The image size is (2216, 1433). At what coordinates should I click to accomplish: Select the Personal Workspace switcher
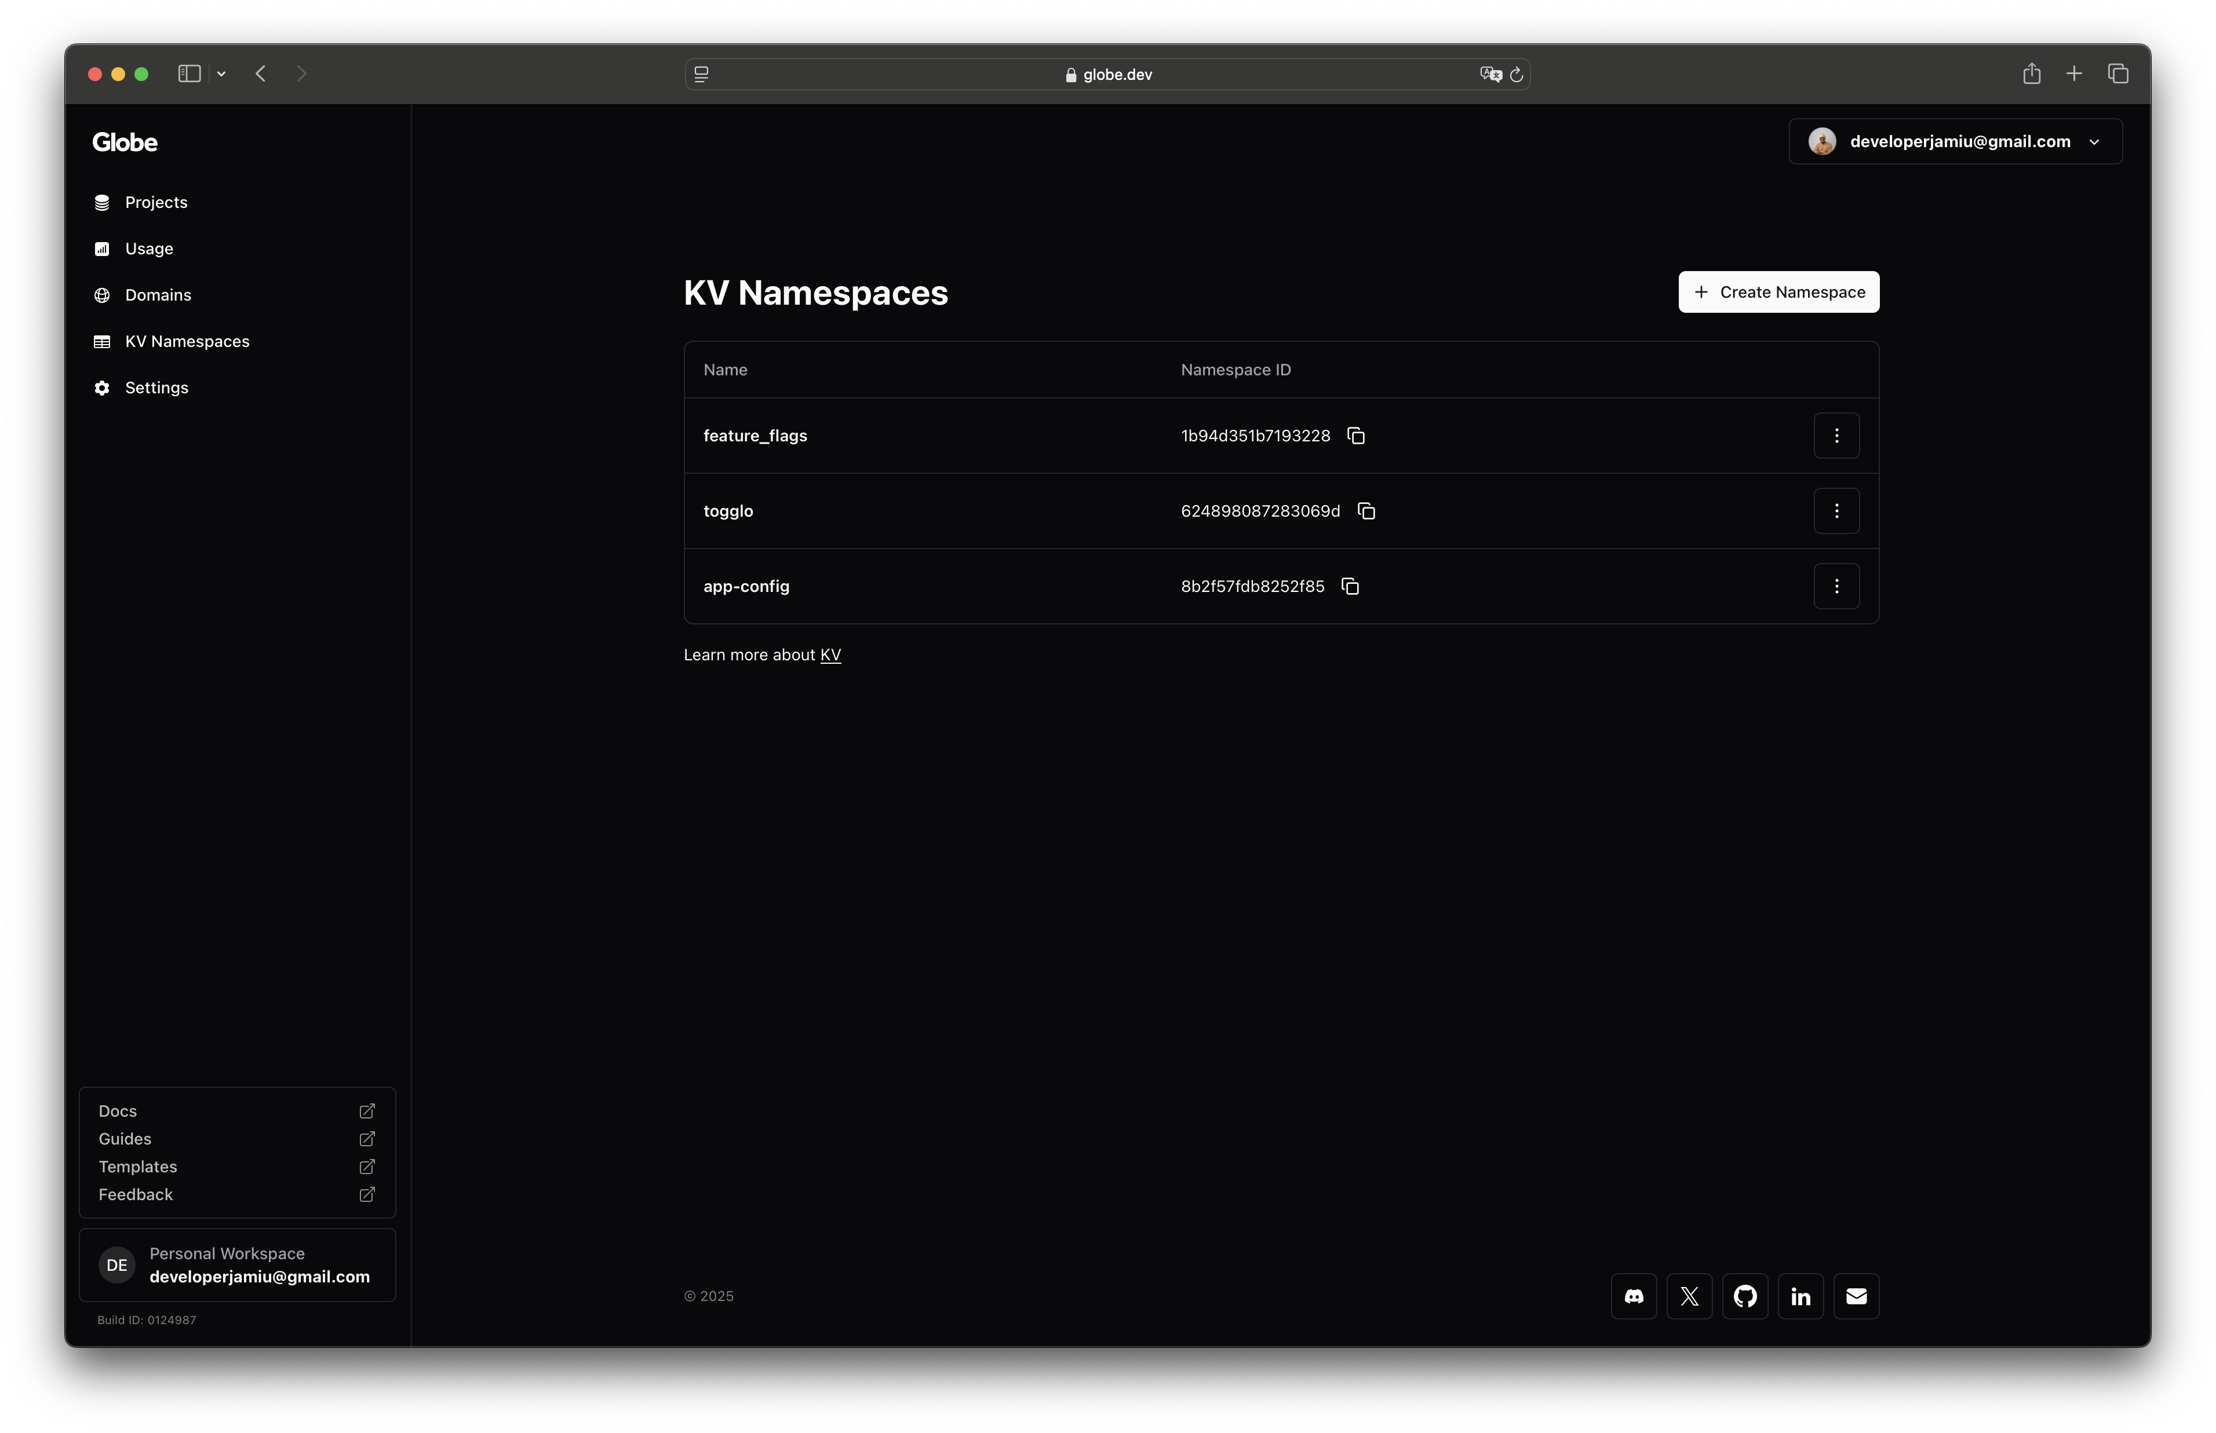238,1264
